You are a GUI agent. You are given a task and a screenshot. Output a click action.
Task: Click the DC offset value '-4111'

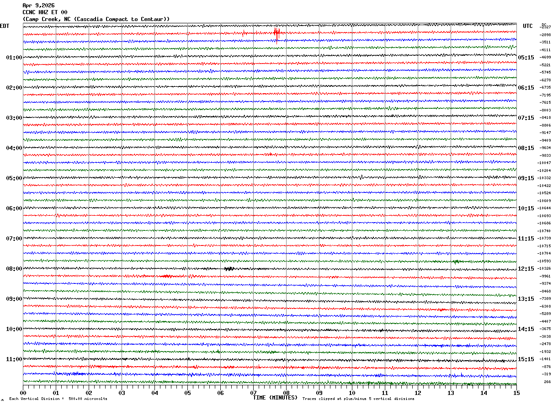545,50
